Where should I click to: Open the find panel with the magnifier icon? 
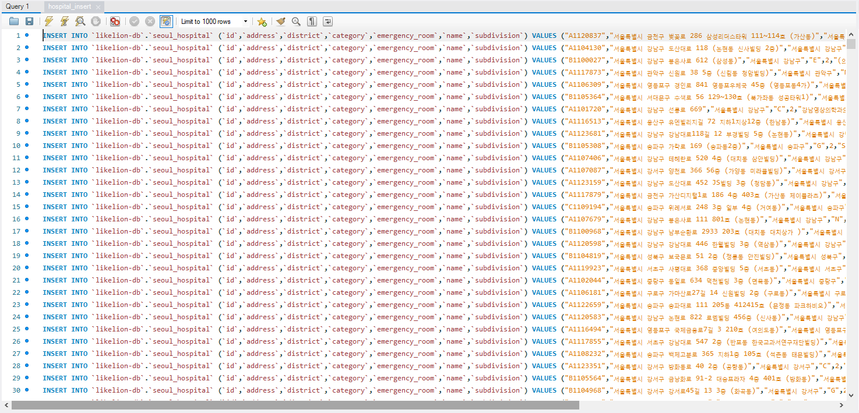[x=296, y=22]
